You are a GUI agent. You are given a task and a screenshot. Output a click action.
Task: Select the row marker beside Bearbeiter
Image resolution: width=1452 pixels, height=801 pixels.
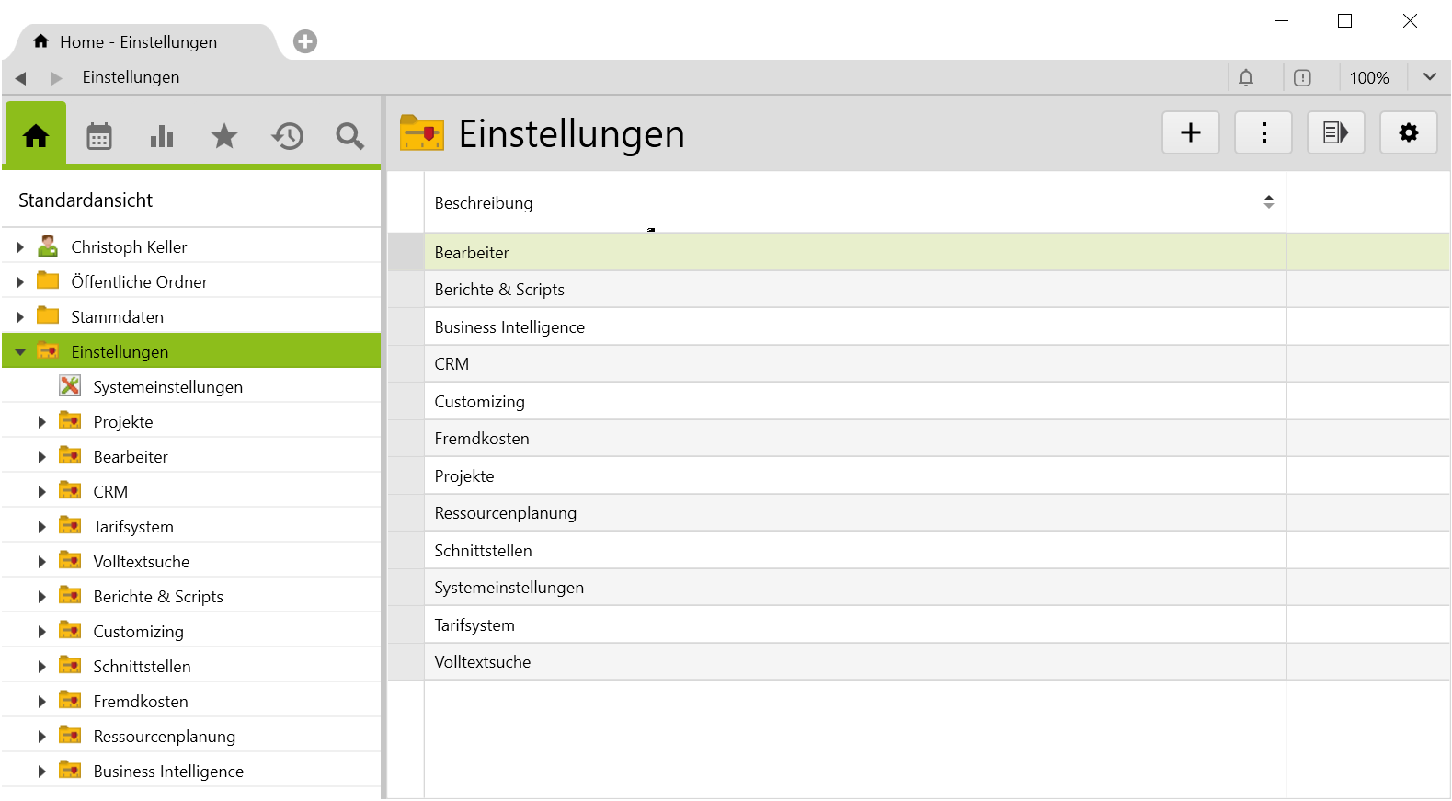click(406, 253)
